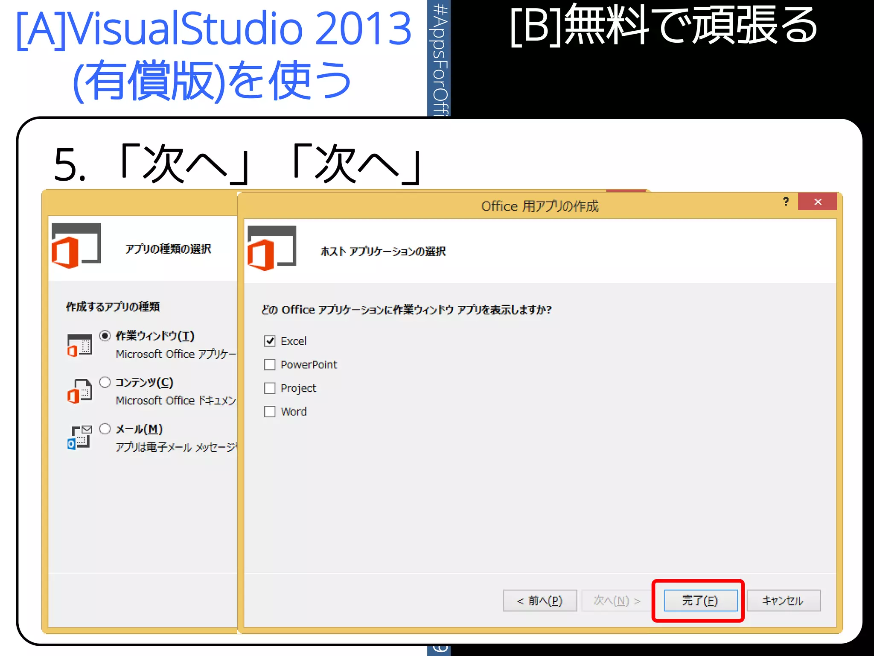Click the Office logo beside アプリの種類の選択

point(76,246)
